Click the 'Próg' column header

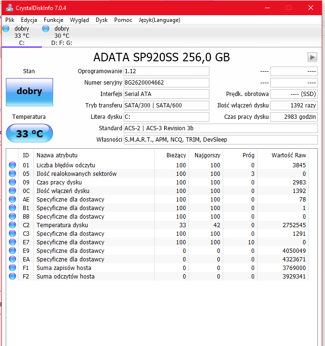click(x=240, y=155)
